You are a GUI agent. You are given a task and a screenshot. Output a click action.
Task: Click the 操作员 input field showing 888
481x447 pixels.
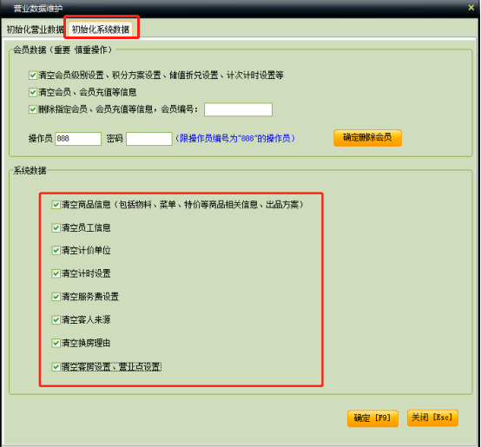click(78, 139)
